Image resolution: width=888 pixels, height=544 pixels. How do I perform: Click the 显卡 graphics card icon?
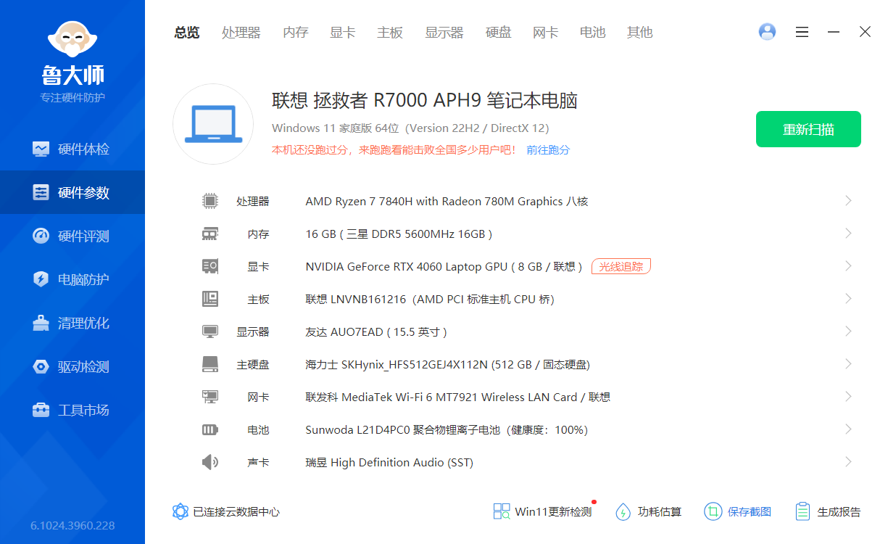click(210, 266)
